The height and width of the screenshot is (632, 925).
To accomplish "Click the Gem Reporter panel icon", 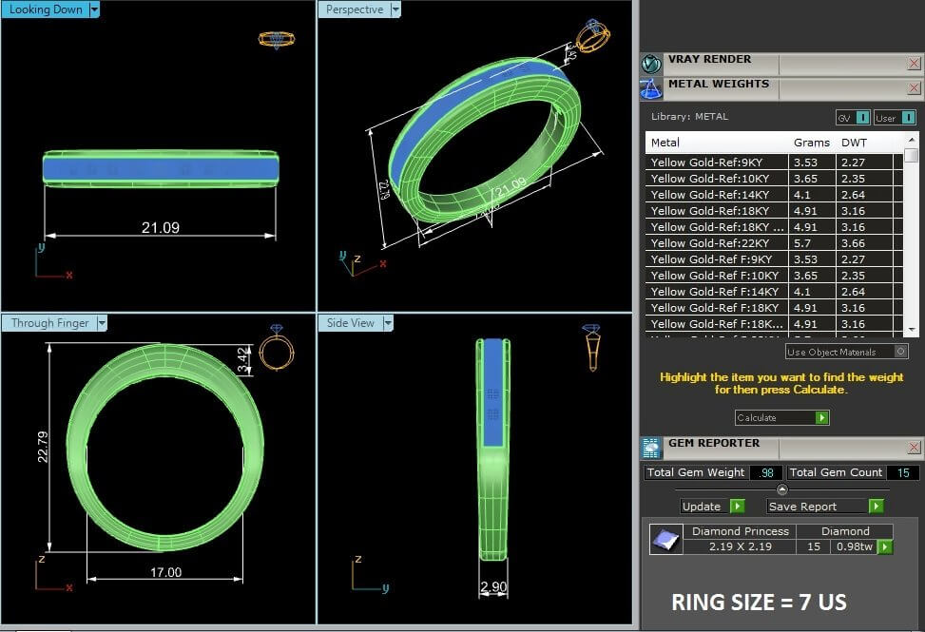I will click(x=651, y=448).
